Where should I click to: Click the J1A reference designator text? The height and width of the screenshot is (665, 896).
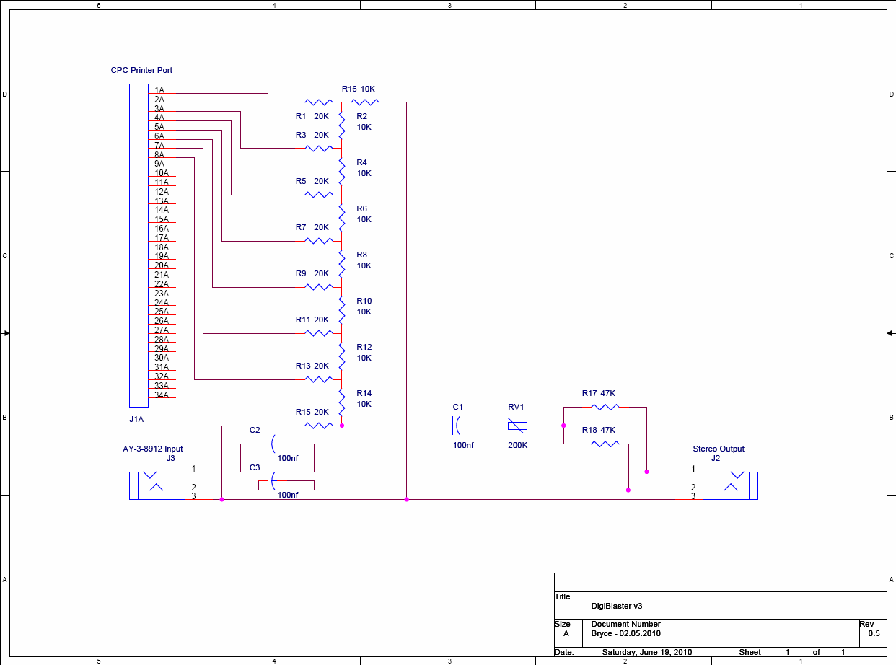(x=136, y=419)
